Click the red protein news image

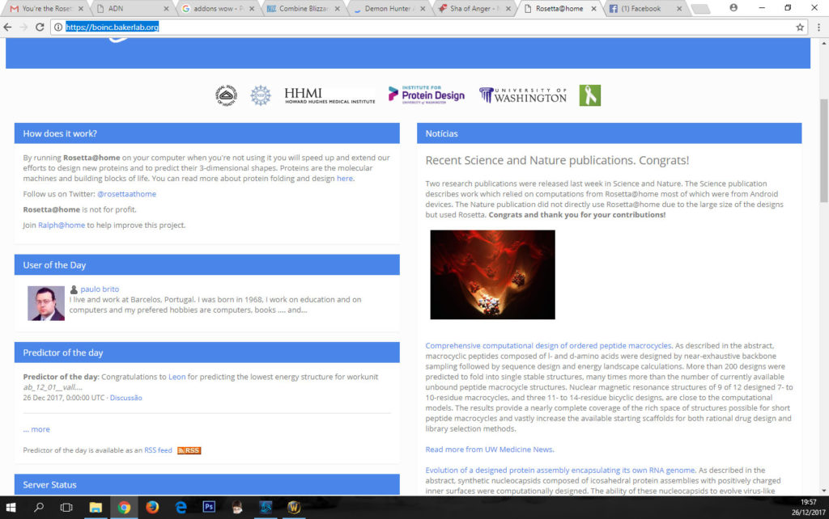492,275
